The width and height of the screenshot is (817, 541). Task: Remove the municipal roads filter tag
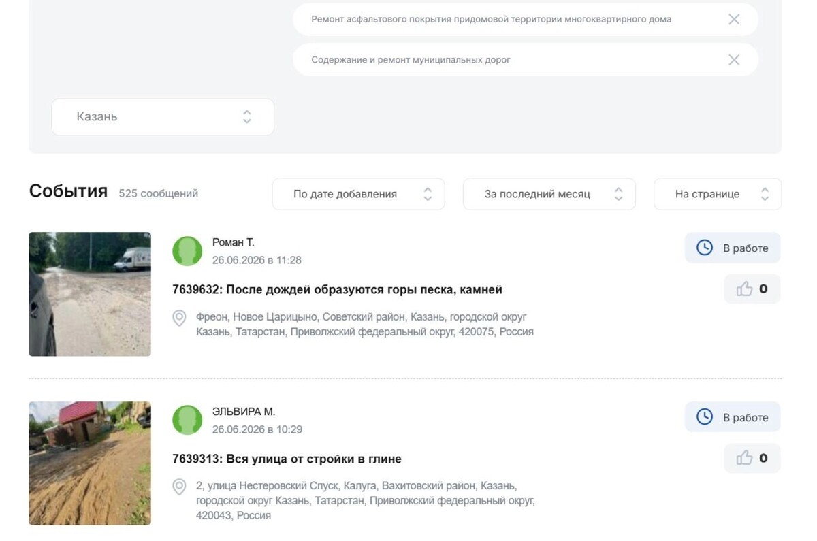click(x=734, y=60)
